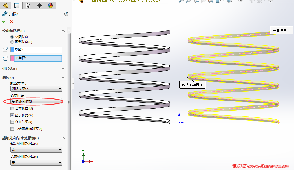Uncheck the 显示预览(W) checkbox
Image resolution: width=294 pixels, height=170 pixels.
(12, 115)
